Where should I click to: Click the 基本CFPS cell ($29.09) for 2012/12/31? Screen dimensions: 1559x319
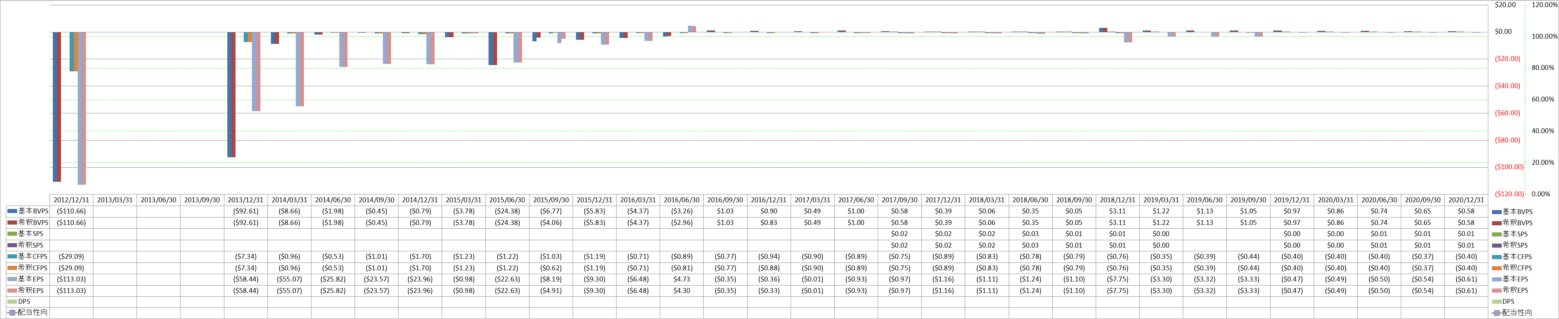pos(71,257)
